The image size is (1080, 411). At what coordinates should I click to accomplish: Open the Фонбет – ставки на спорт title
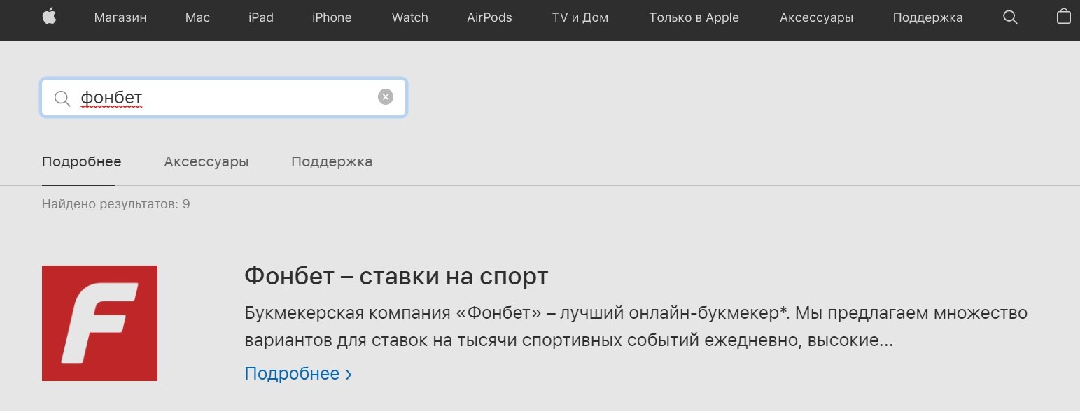[x=396, y=277]
